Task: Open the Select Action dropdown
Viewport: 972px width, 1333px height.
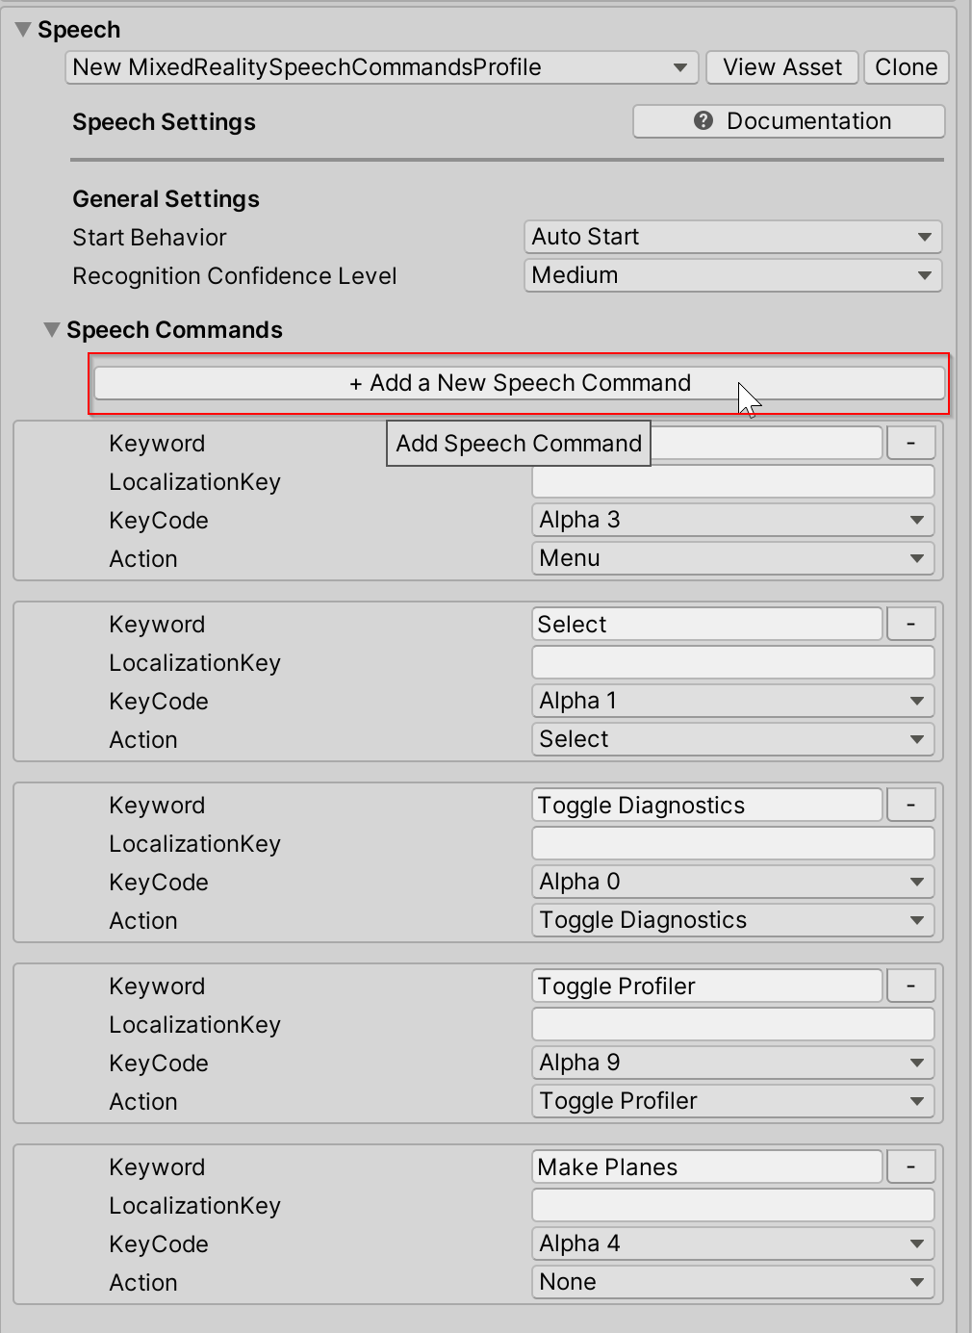Action: point(733,739)
